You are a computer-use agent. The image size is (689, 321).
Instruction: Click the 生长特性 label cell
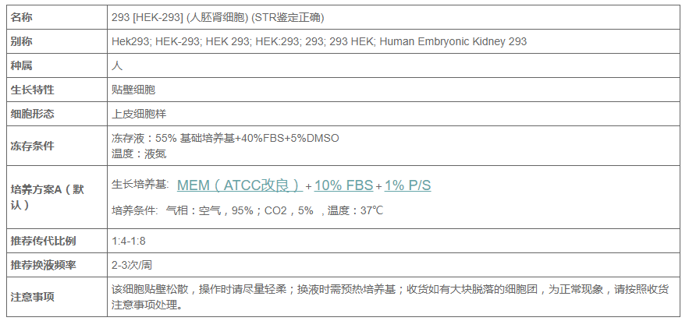(57, 90)
